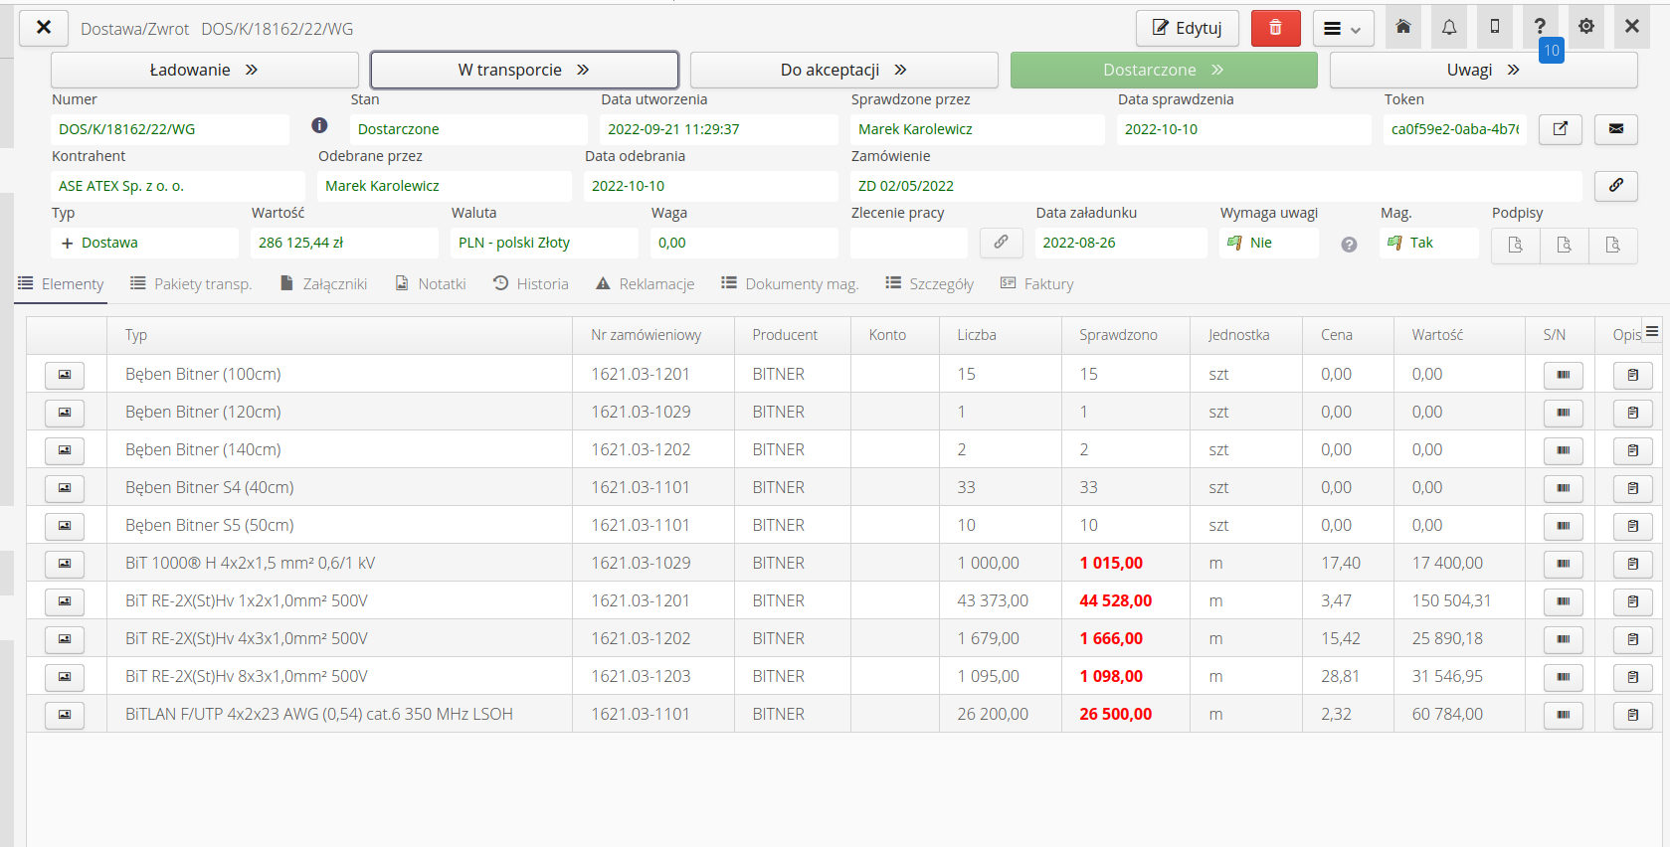The width and height of the screenshot is (1670, 847).
Task: Open barcode S/N for Bęben Bitner (100cm)
Action: tap(1563, 375)
